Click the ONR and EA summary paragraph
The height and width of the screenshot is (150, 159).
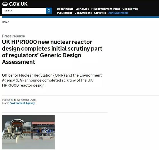52,80
